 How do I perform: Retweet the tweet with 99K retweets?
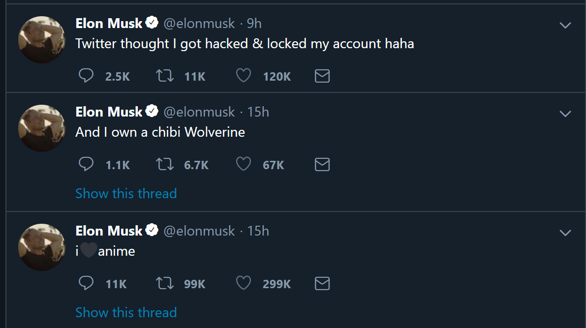164,283
